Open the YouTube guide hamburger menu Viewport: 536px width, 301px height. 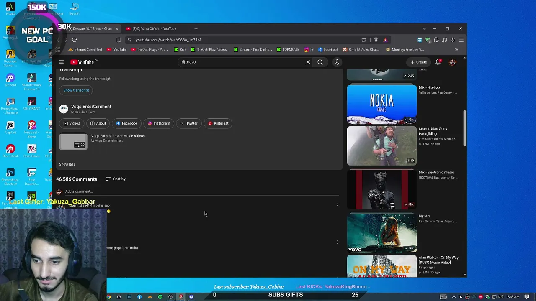pyautogui.click(x=61, y=62)
